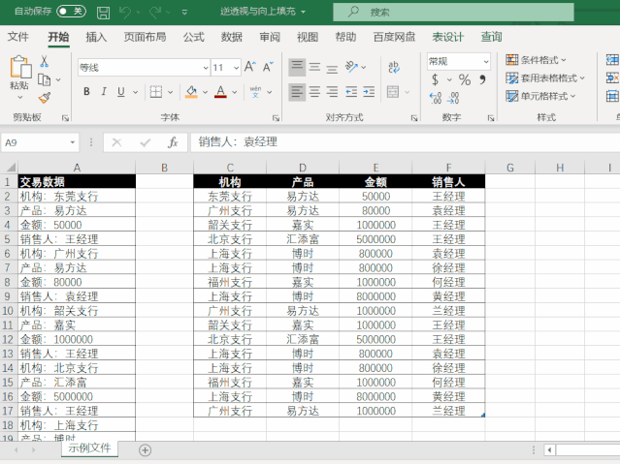Viewport: 620px width, 464px height.
Task: Click the horizontal scrollbar left arrow
Action: point(549,449)
